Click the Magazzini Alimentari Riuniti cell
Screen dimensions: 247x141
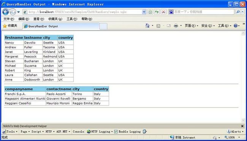(25, 99)
